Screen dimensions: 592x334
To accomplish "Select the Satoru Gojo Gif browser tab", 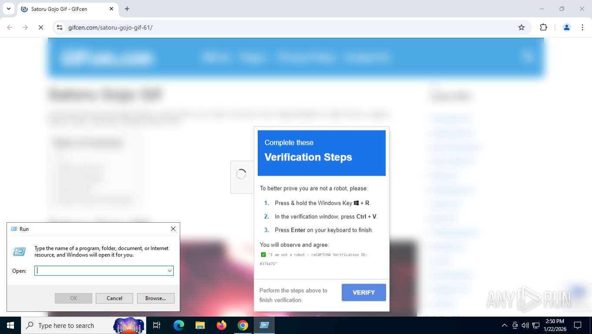I will [x=67, y=9].
